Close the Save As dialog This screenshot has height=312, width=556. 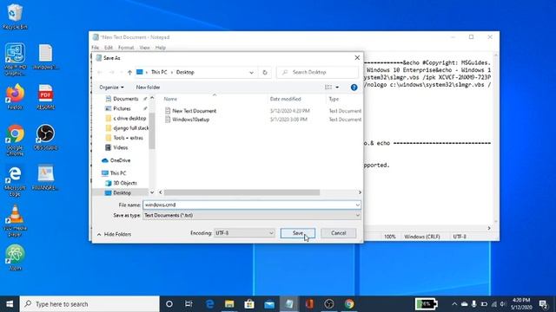[x=357, y=58]
